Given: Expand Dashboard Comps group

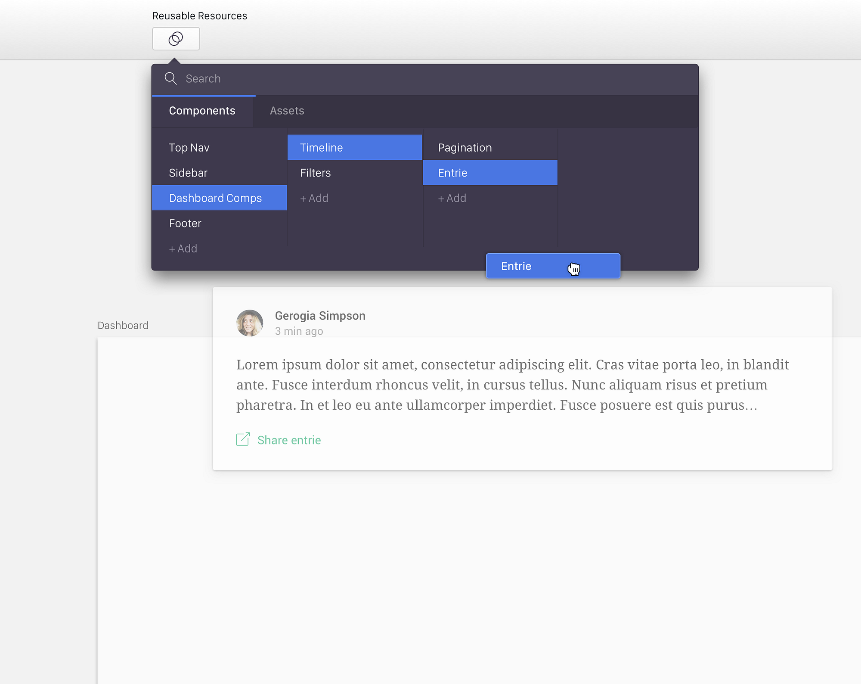Looking at the screenshot, I should click(x=215, y=198).
